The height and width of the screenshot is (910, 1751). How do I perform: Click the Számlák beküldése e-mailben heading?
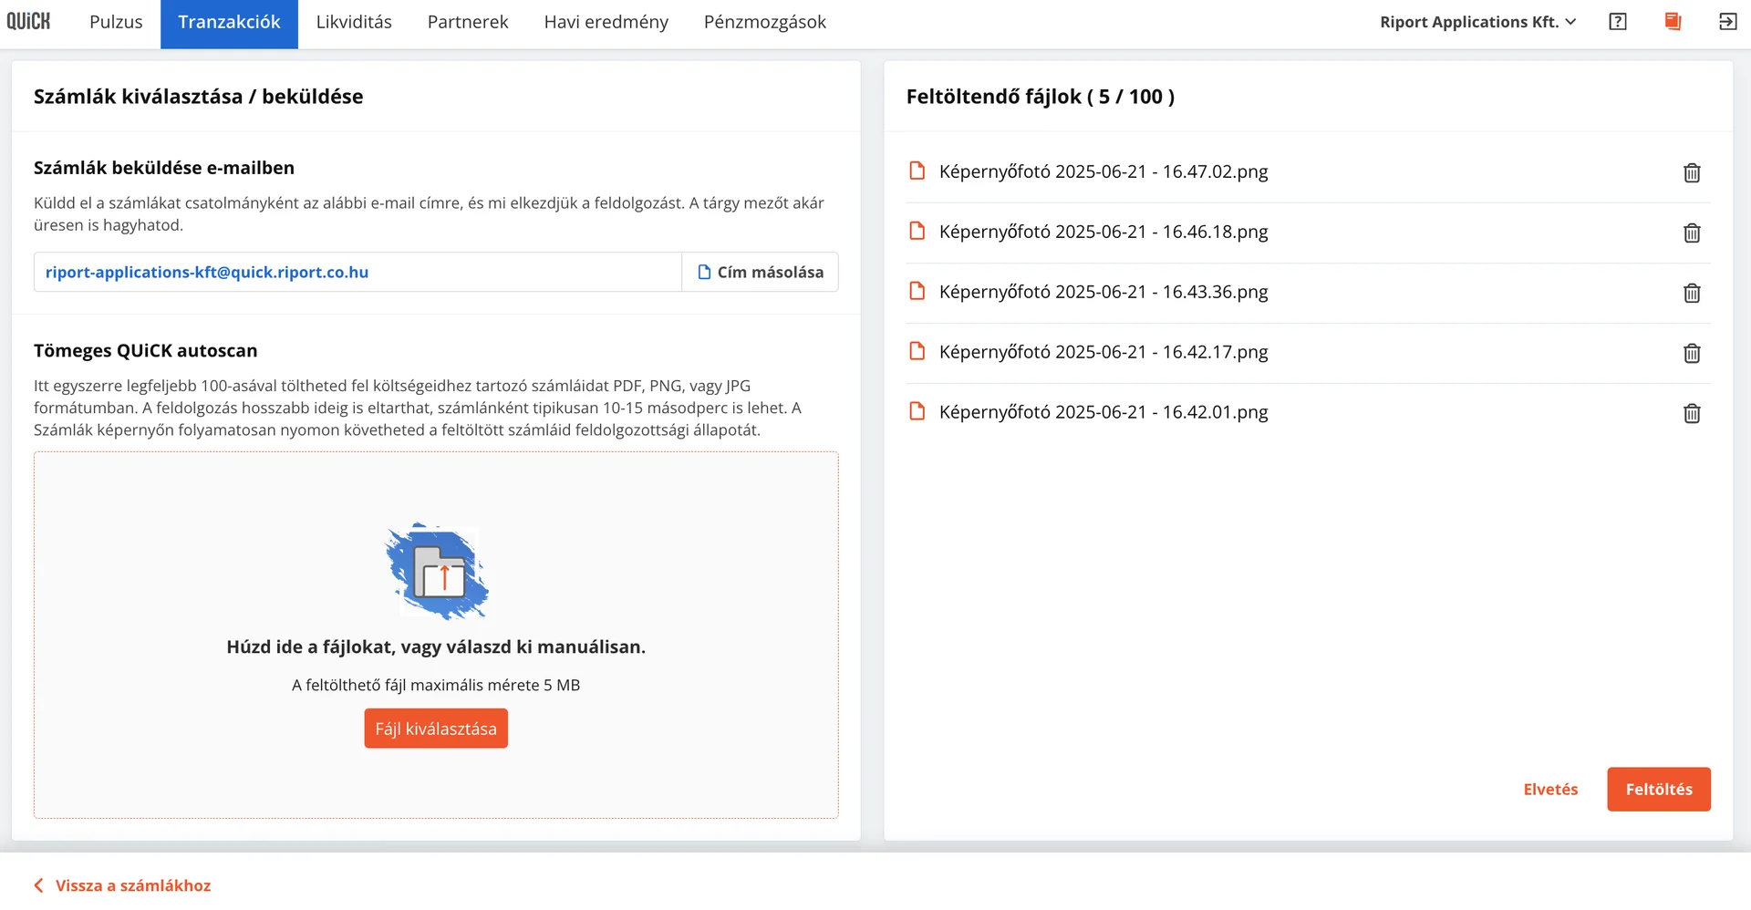tap(164, 168)
